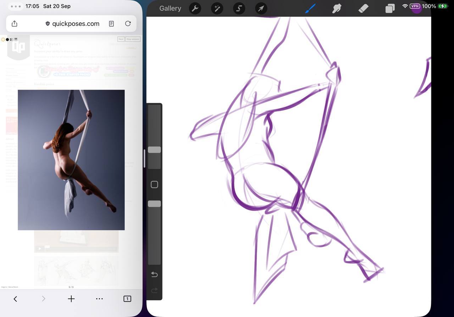Open the multitasking three-dots menu above Safari

(16, 6)
